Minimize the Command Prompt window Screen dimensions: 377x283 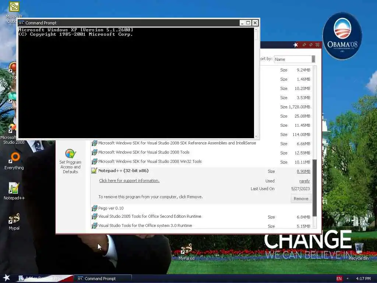point(242,23)
